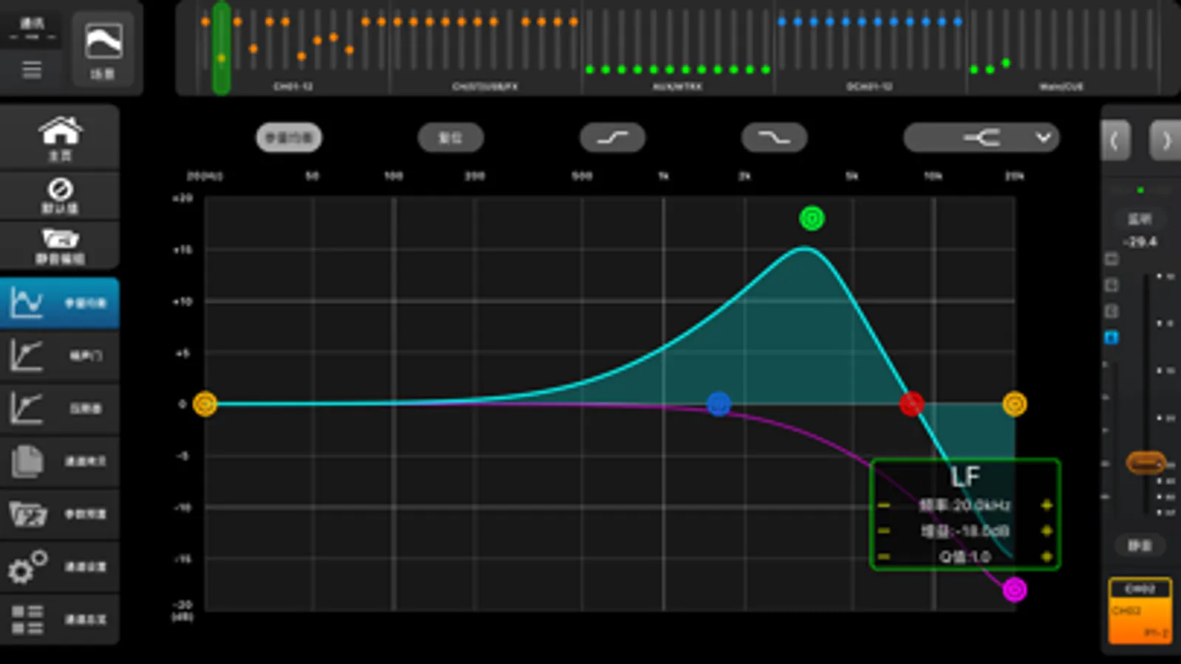Open the filter type dropdown
The height and width of the screenshot is (664, 1181).
982,137
